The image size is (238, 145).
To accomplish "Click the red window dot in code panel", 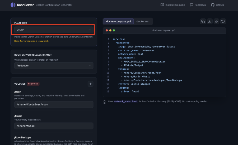I will 107,30.
